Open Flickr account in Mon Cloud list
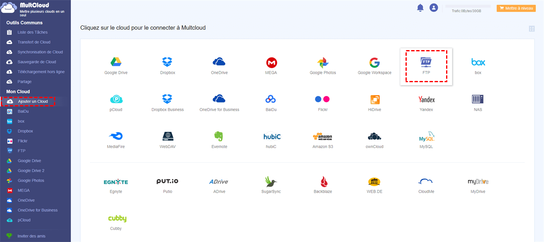The height and width of the screenshot is (242, 544). pos(23,141)
